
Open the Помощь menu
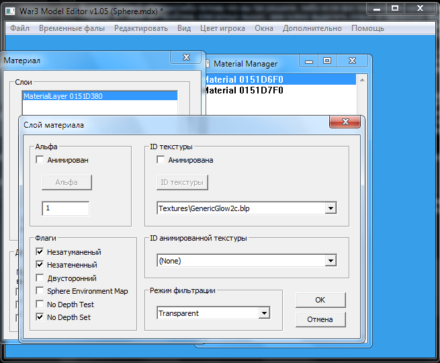click(x=367, y=28)
